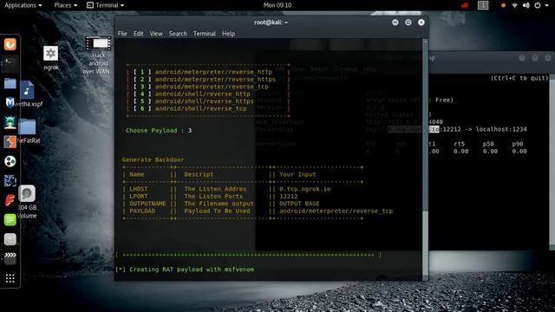Open the blue-grey graph icon in dock
Viewport: 555px width, 312px height.
pos(10,181)
